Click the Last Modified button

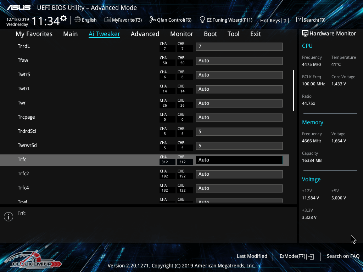click(x=252, y=256)
